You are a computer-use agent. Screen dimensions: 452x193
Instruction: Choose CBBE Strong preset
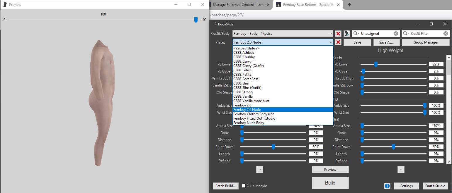pos(283,92)
